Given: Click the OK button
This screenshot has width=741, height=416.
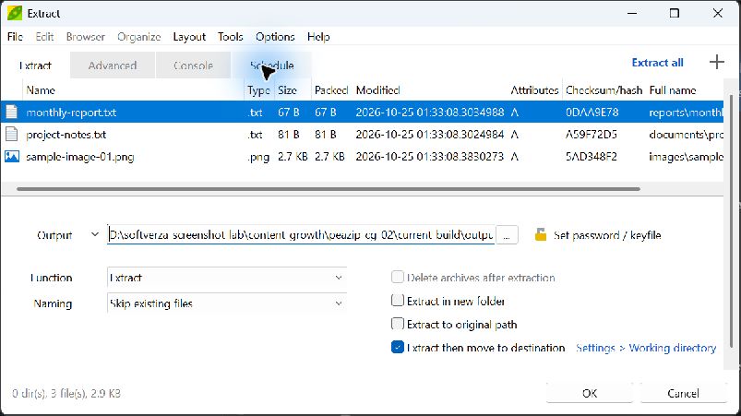Looking at the screenshot, I should pyautogui.click(x=590, y=393).
